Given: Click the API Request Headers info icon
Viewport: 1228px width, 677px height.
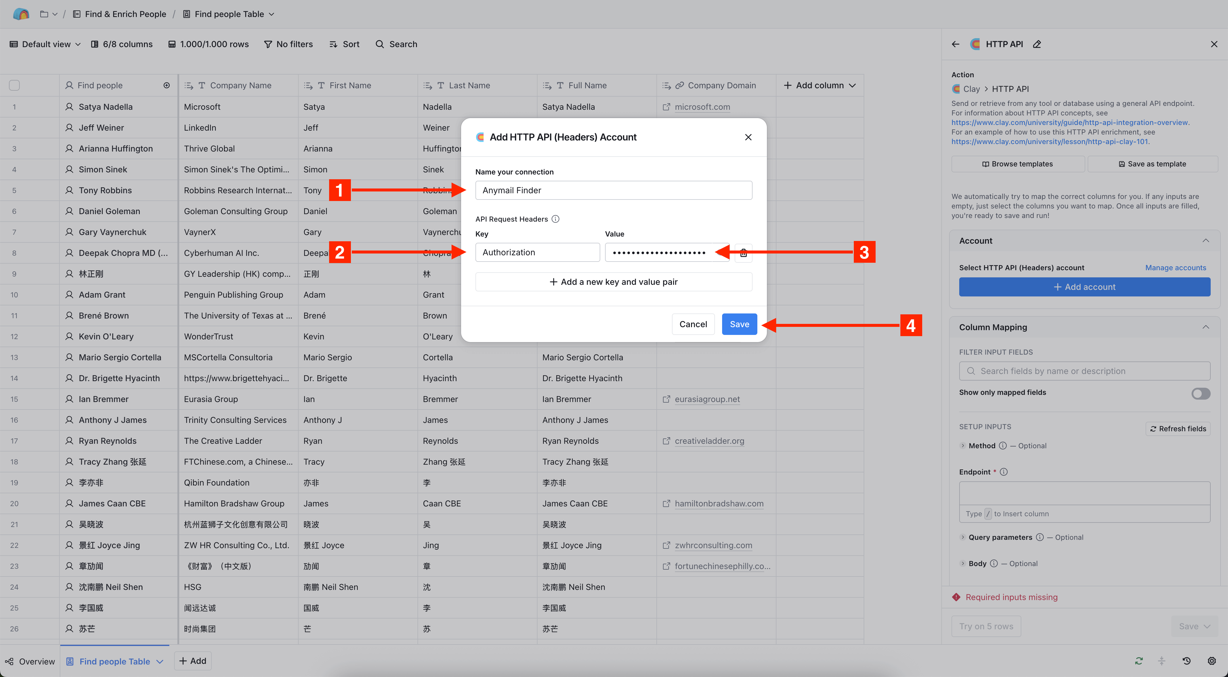Looking at the screenshot, I should (555, 219).
